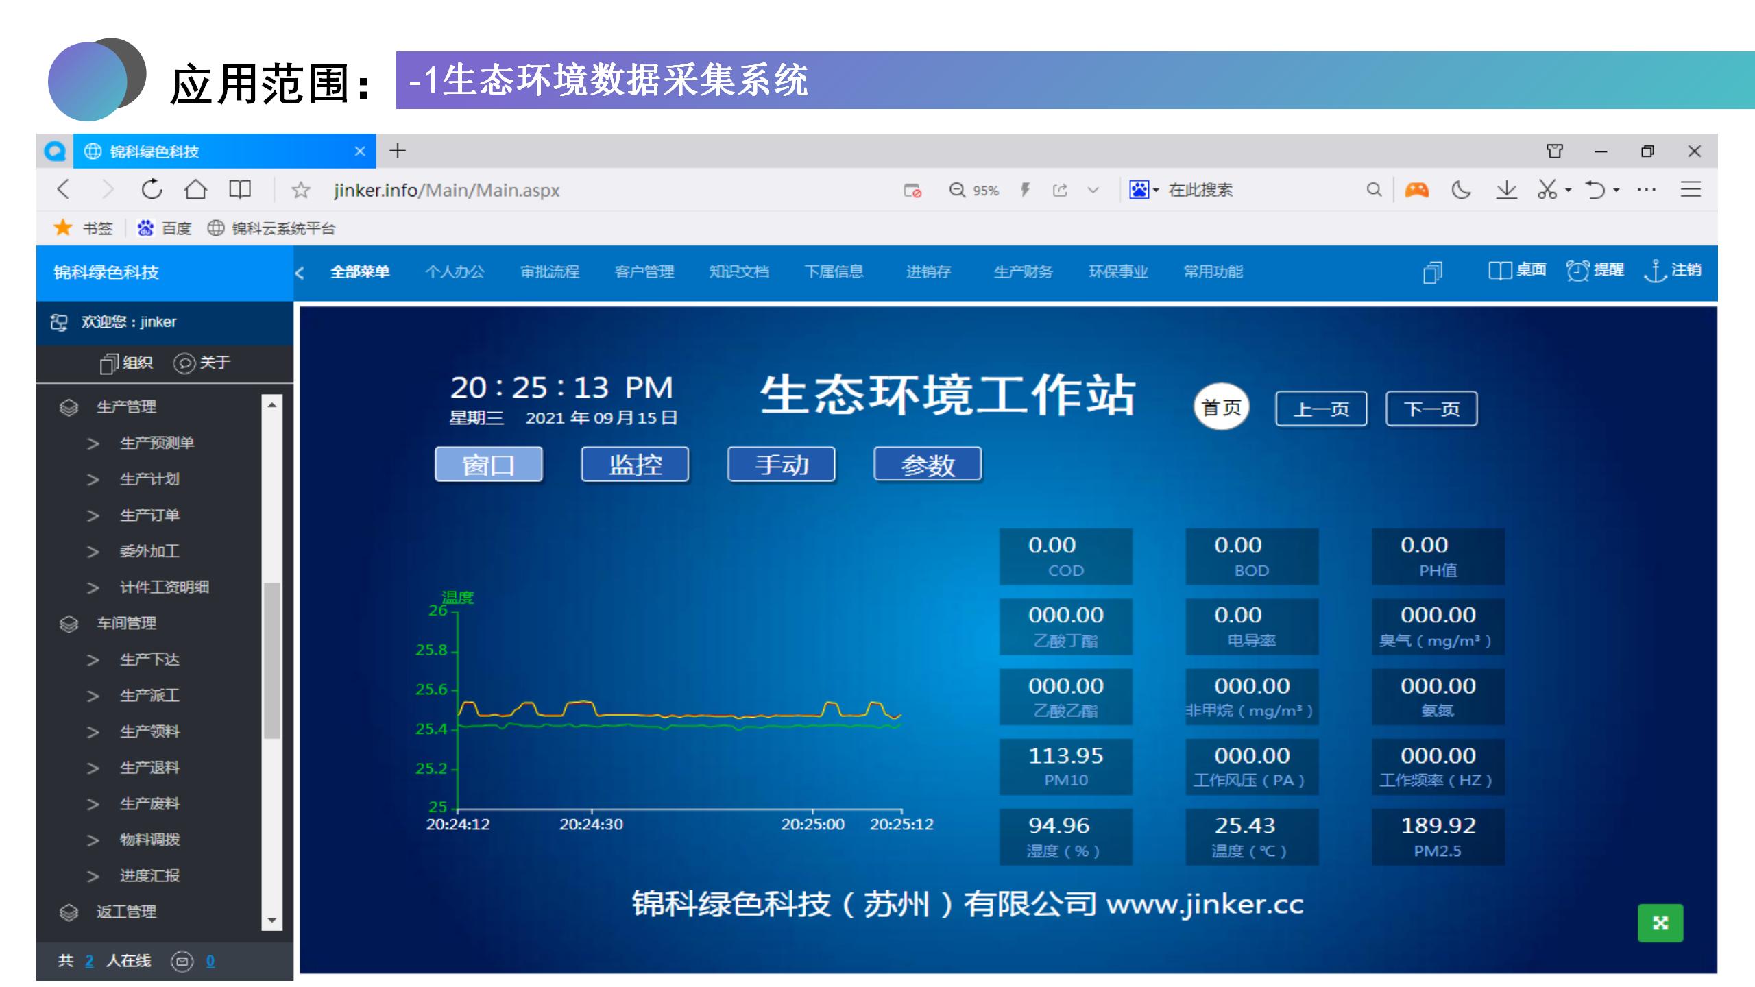Open the downloads arrow icon

[x=1505, y=190]
